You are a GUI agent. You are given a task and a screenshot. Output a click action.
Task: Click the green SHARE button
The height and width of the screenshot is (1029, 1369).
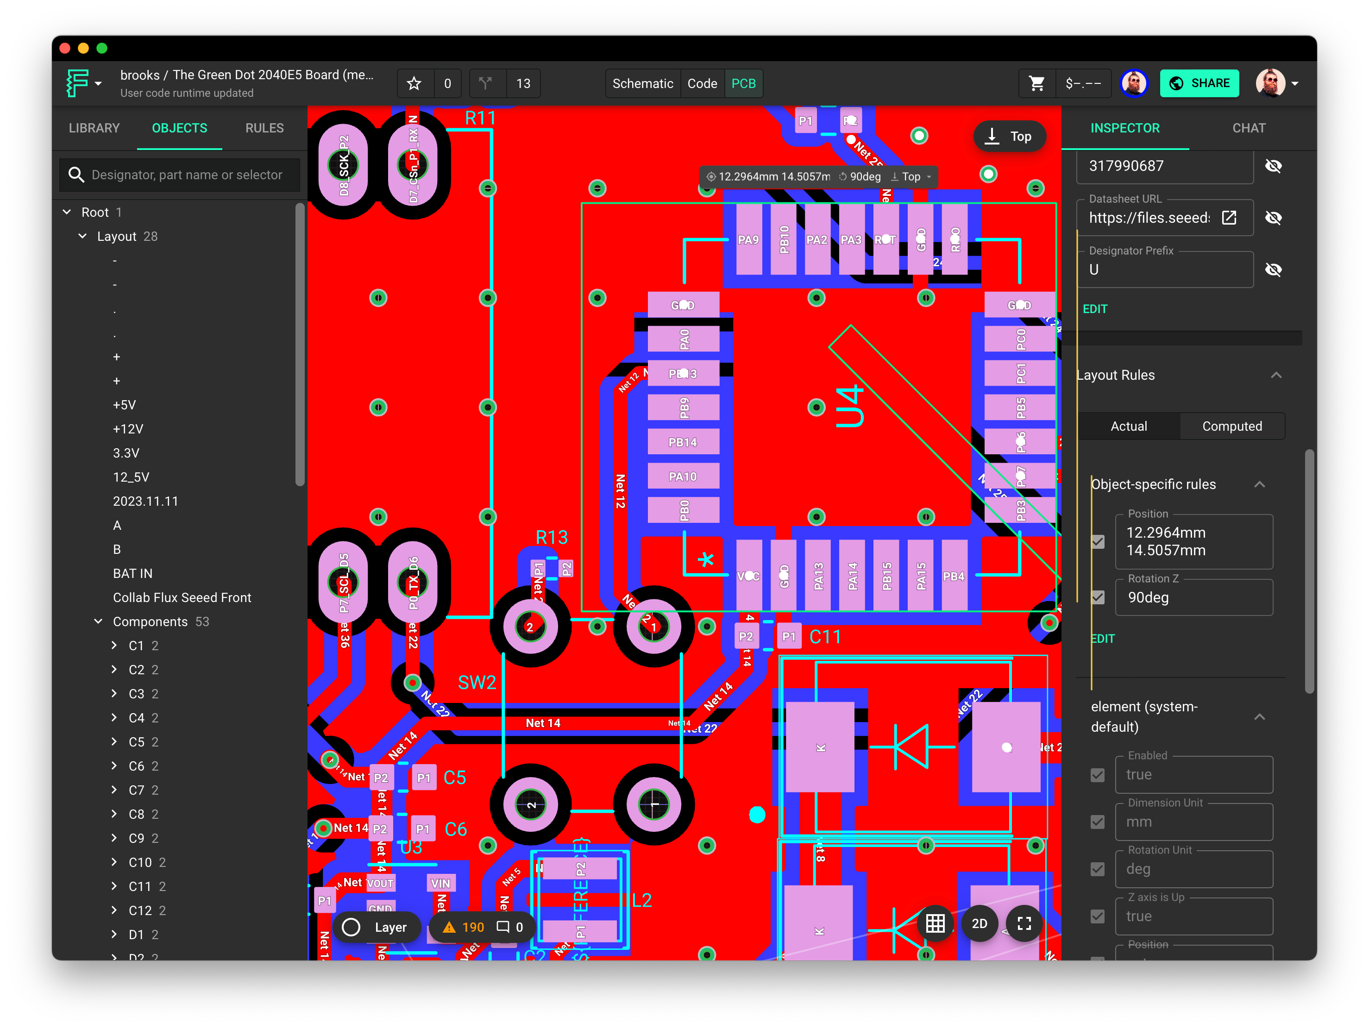(1199, 83)
